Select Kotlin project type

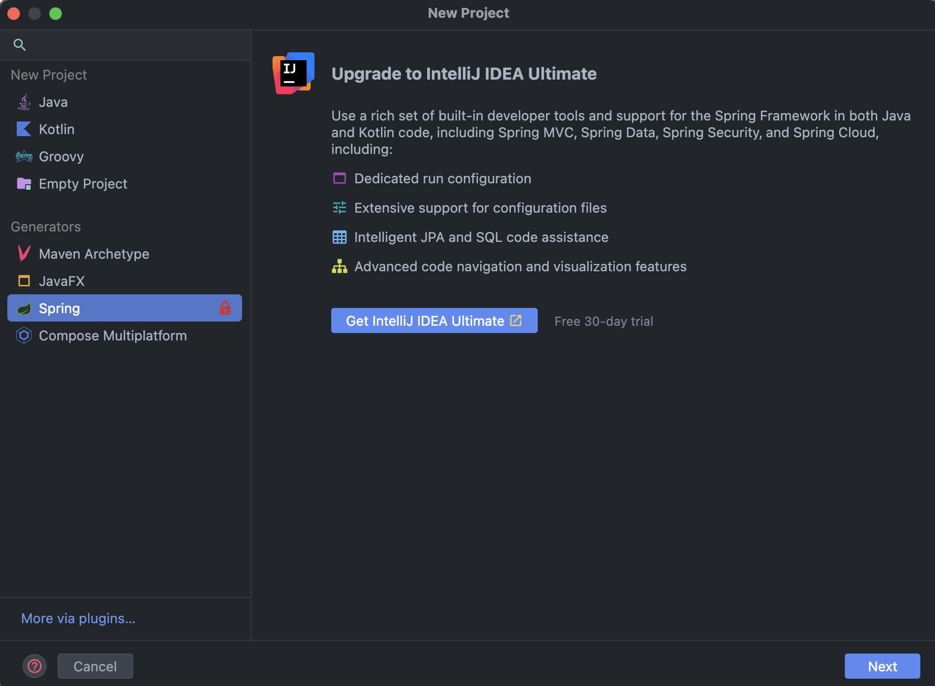point(125,129)
